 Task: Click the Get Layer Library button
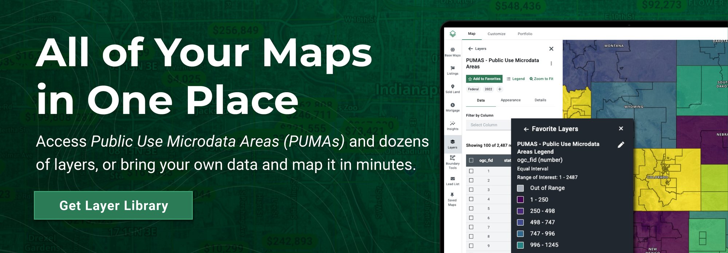[114, 205]
